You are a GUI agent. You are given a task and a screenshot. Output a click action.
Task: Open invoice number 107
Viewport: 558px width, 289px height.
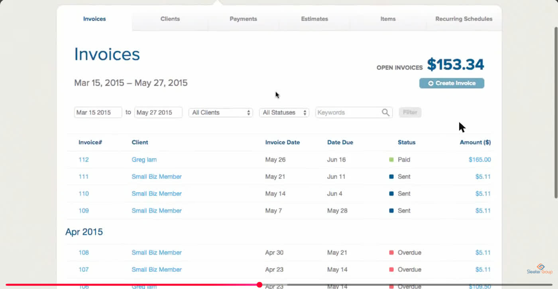[x=84, y=269]
